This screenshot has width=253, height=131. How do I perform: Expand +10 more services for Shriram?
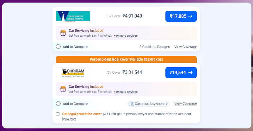(126, 92)
